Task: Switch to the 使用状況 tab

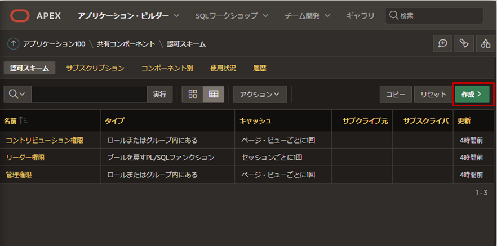Action: tap(223, 68)
